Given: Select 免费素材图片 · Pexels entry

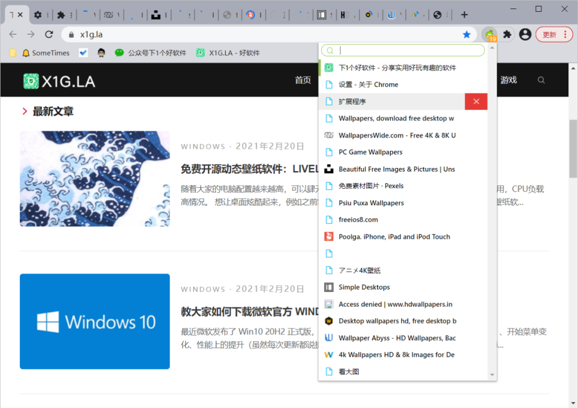Looking at the screenshot, I should pos(403,186).
